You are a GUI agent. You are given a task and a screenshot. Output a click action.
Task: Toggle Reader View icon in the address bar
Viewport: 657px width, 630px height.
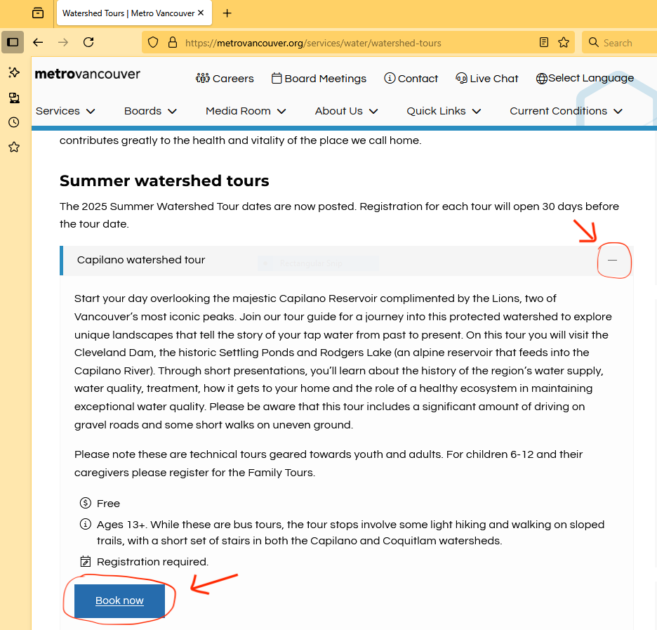(544, 43)
